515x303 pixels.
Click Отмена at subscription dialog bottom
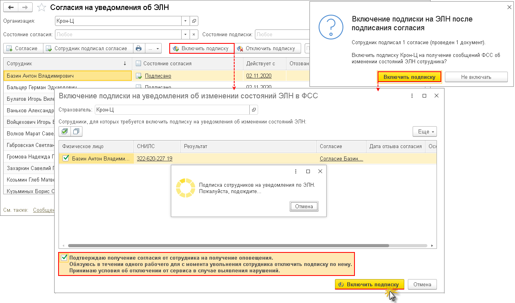[x=422, y=284]
